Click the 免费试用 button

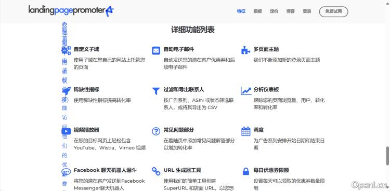[x=333, y=11]
